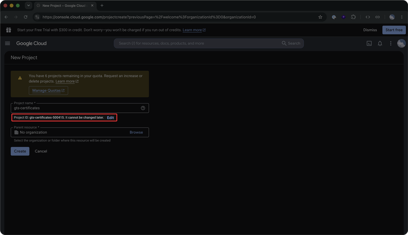Open Learn more link in trial banner
Image resolution: width=408 pixels, height=235 pixels.
pyautogui.click(x=194, y=30)
